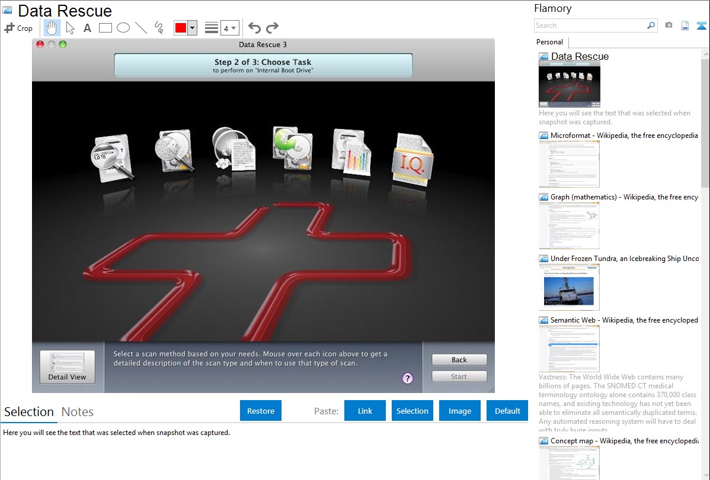Image resolution: width=710 pixels, height=480 pixels.
Task: Open Concept map Wikipedia snapshot title
Action: tap(624, 440)
